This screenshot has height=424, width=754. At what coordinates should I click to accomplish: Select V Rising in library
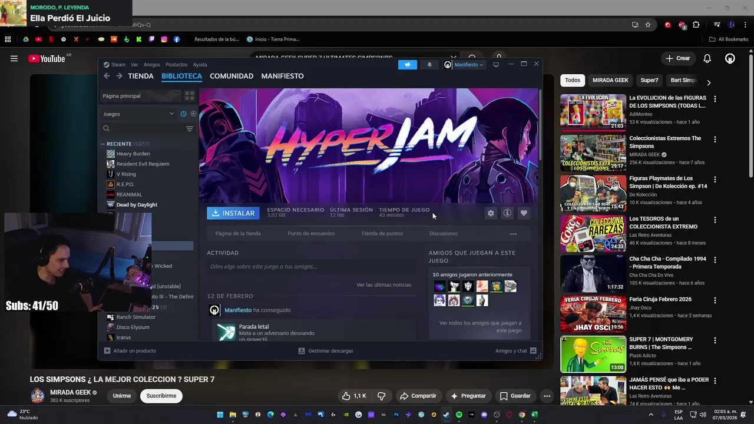tap(126, 174)
